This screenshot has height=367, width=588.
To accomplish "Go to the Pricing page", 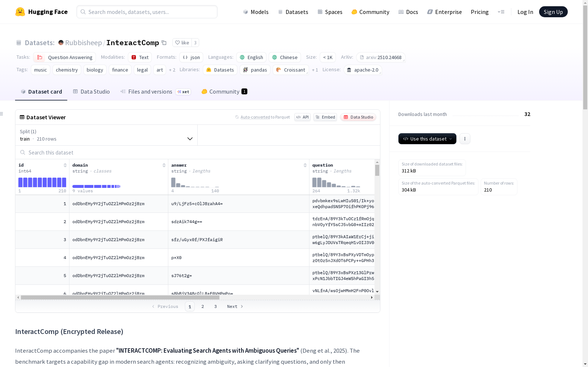I will tap(480, 12).
